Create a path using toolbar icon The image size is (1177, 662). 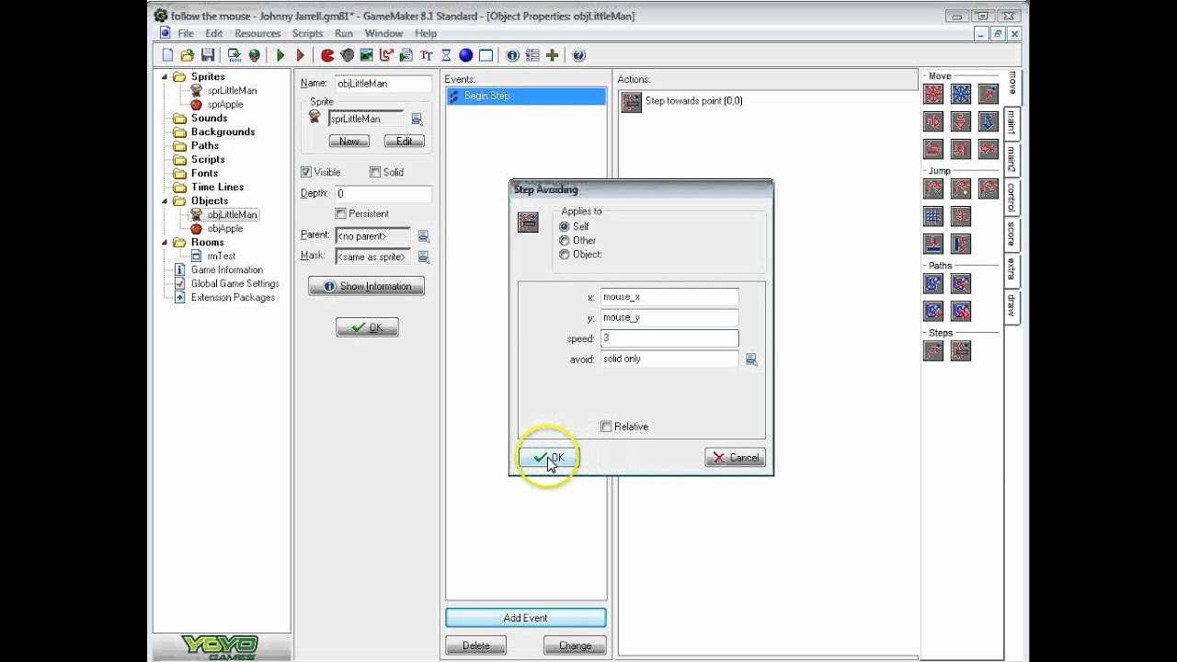386,55
